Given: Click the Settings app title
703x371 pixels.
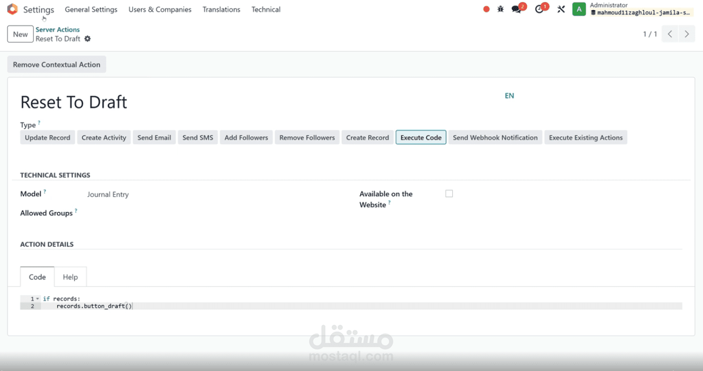Looking at the screenshot, I should pyautogui.click(x=38, y=9).
